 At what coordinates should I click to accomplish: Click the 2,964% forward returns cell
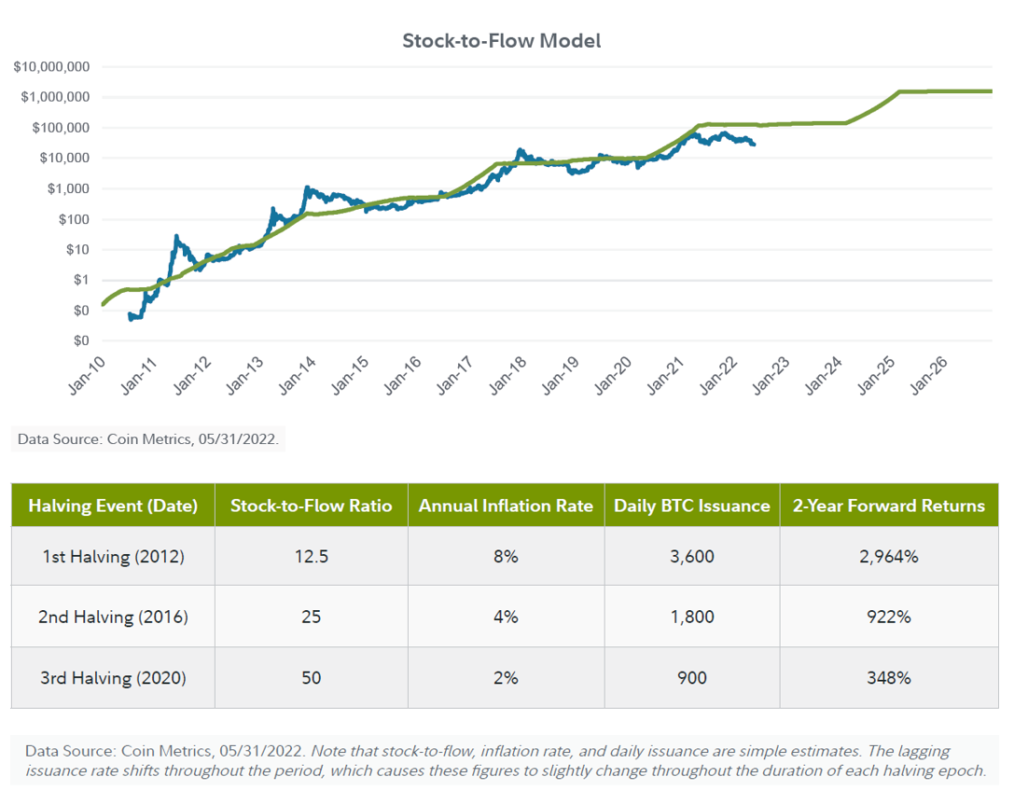[x=888, y=557]
